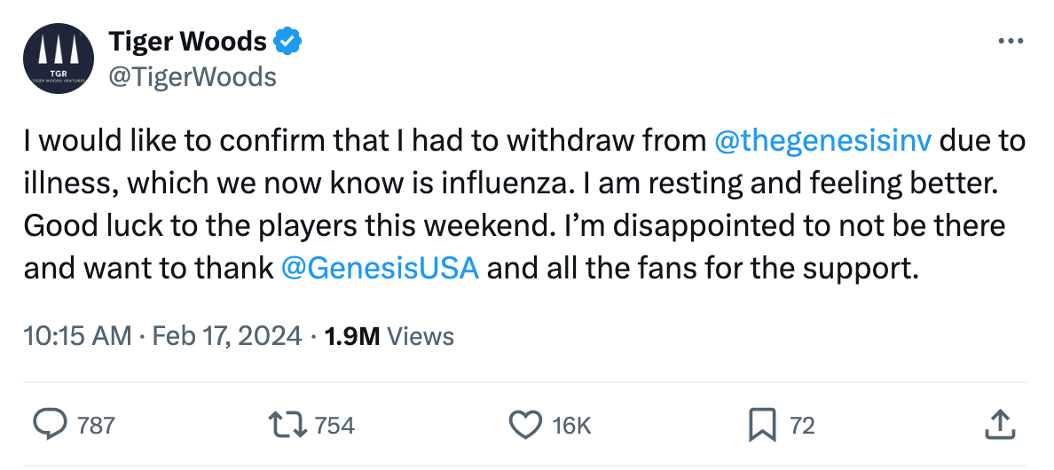Screen dimensions: 1054x470
Task: Click the 16K likes count
Action: coord(571,426)
